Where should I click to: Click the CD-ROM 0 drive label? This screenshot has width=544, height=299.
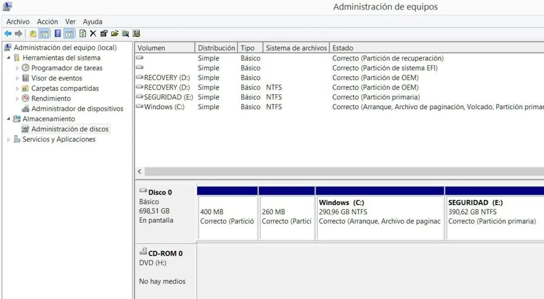(166, 253)
